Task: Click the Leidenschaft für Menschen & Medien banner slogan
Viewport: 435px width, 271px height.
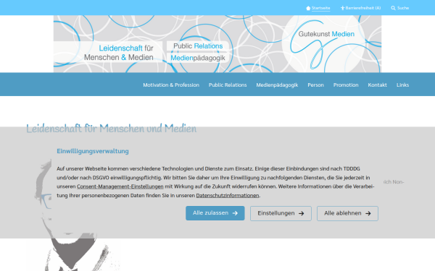Action: 119,53
